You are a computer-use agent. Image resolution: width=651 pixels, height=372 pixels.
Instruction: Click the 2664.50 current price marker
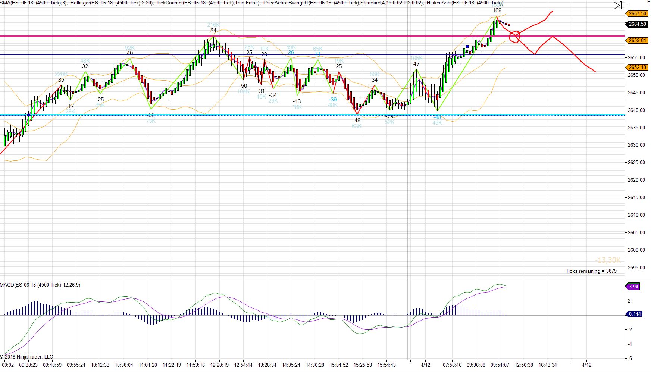pyautogui.click(x=637, y=24)
